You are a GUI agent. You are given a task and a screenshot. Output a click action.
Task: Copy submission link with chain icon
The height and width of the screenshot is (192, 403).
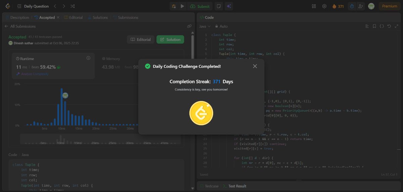(189, 26)
